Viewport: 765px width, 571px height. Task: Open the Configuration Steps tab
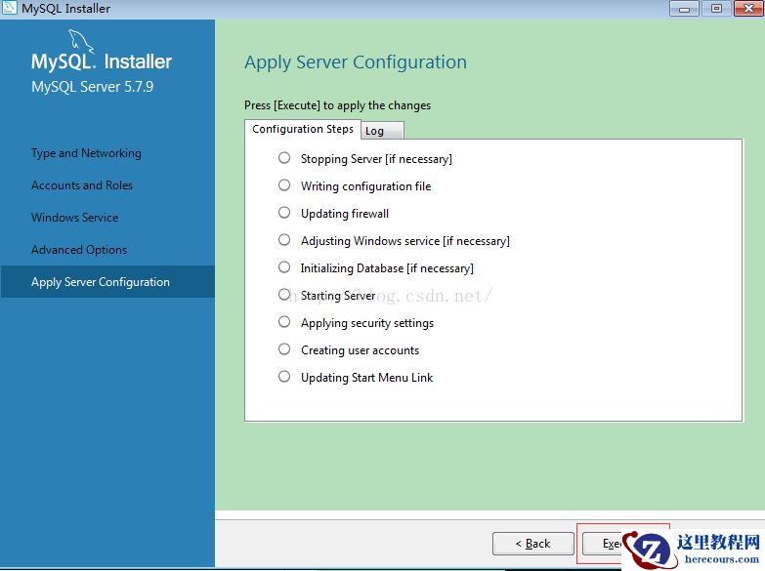click(x=303, y=129)
